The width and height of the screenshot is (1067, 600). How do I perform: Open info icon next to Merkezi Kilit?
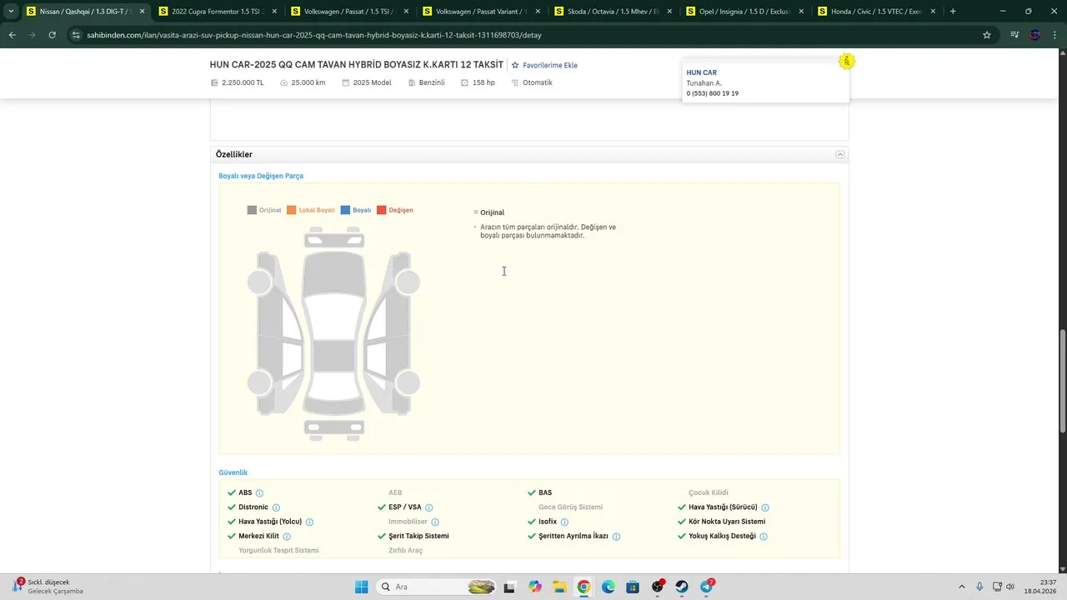(287, 537)
